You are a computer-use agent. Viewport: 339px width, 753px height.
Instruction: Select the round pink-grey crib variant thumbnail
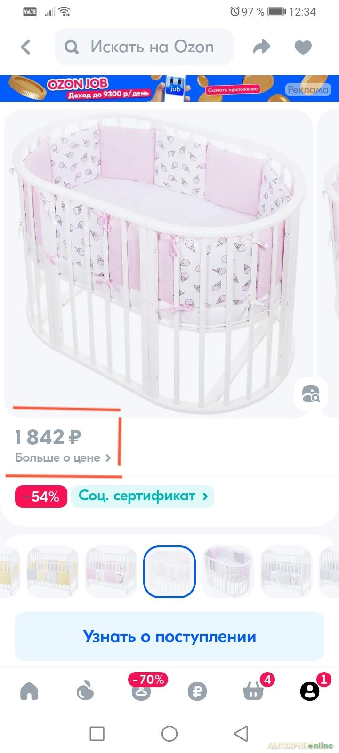[227, 571]
